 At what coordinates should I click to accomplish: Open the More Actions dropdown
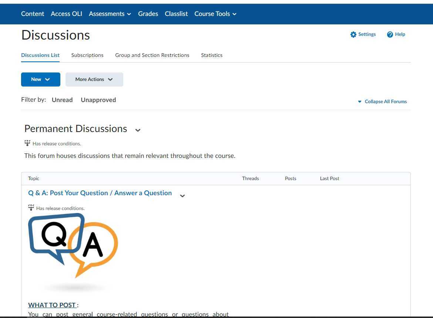[94, 79]
